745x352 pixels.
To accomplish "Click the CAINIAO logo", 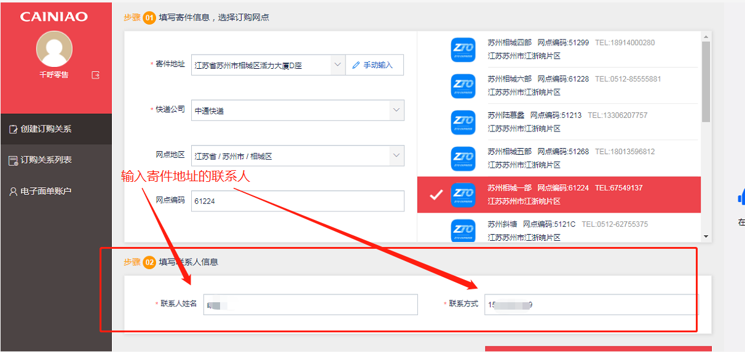I will 54,17.
